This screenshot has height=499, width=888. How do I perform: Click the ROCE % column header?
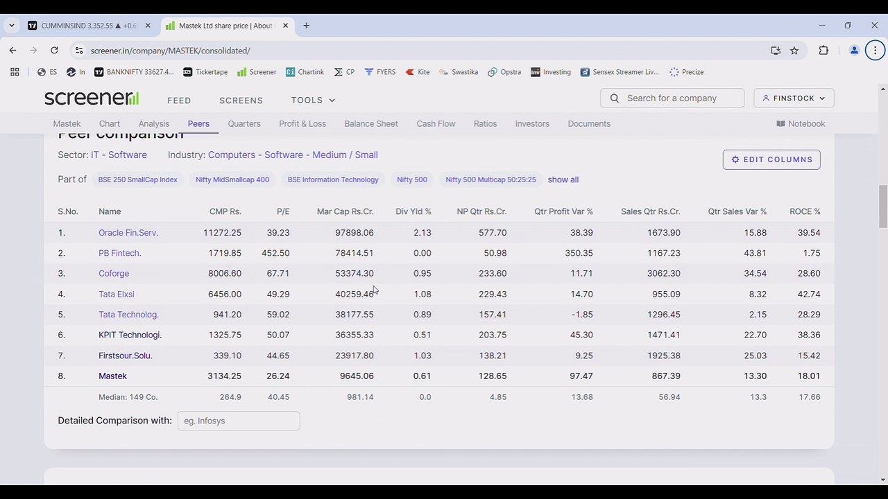(805, 211)
